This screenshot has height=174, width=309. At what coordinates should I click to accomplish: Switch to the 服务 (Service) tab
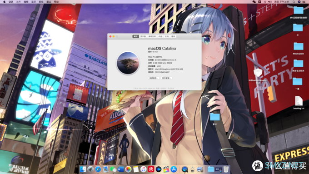pos(173,36)
